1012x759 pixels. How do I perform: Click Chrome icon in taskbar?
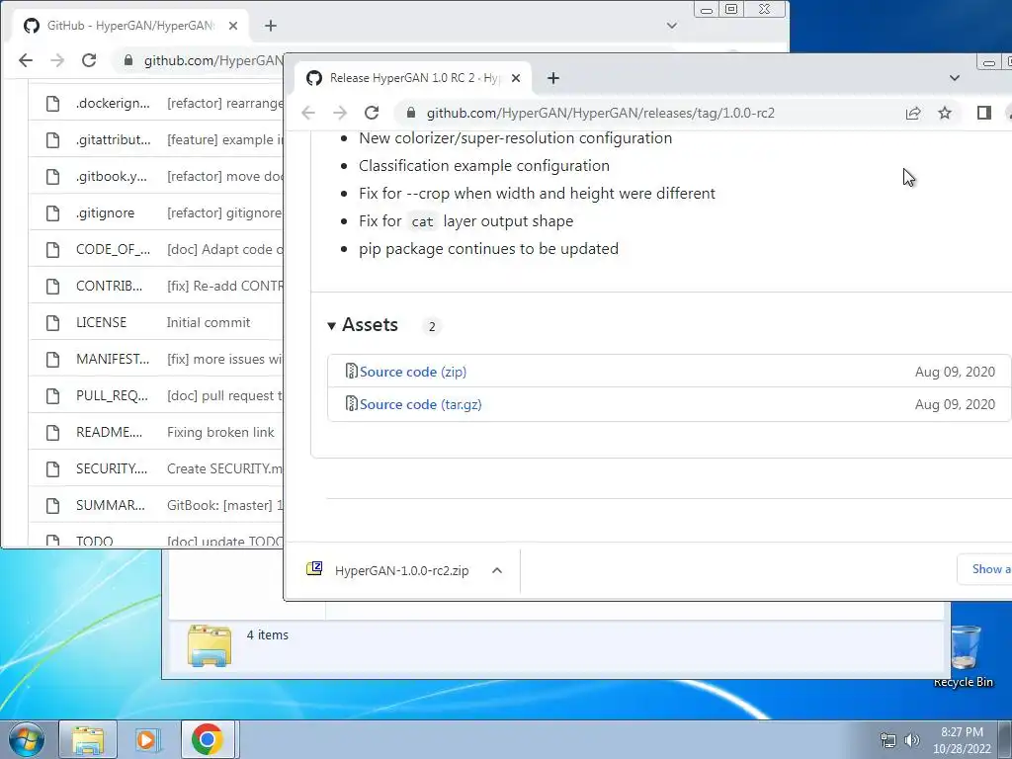208,739
